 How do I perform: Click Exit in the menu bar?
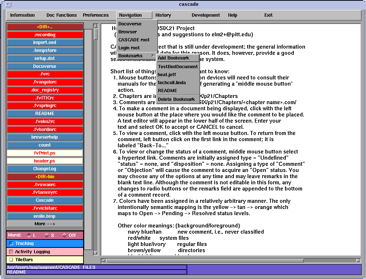click(268, 15)
